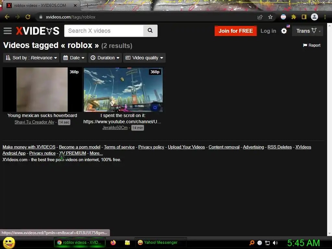Click the browser forward arrow
This screenshot has width=332, height=249.
[18, 17]
